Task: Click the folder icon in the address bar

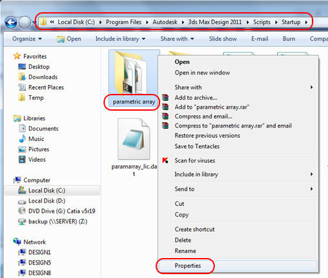Action: click(43, 22)
